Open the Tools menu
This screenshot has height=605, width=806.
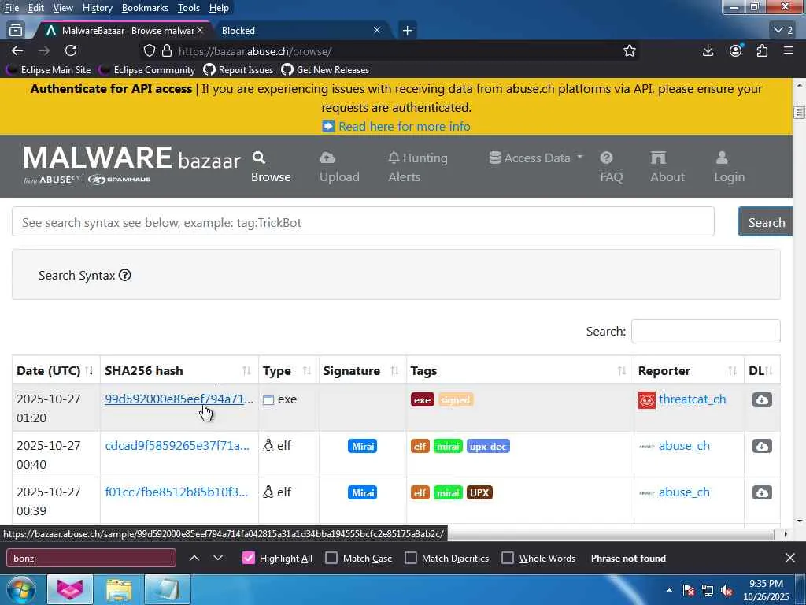[x=189, y=8]
